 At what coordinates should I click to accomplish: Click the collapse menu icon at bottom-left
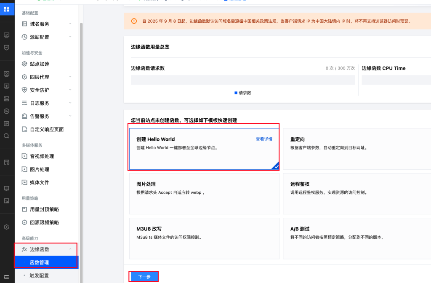click(x=6, y=277)
